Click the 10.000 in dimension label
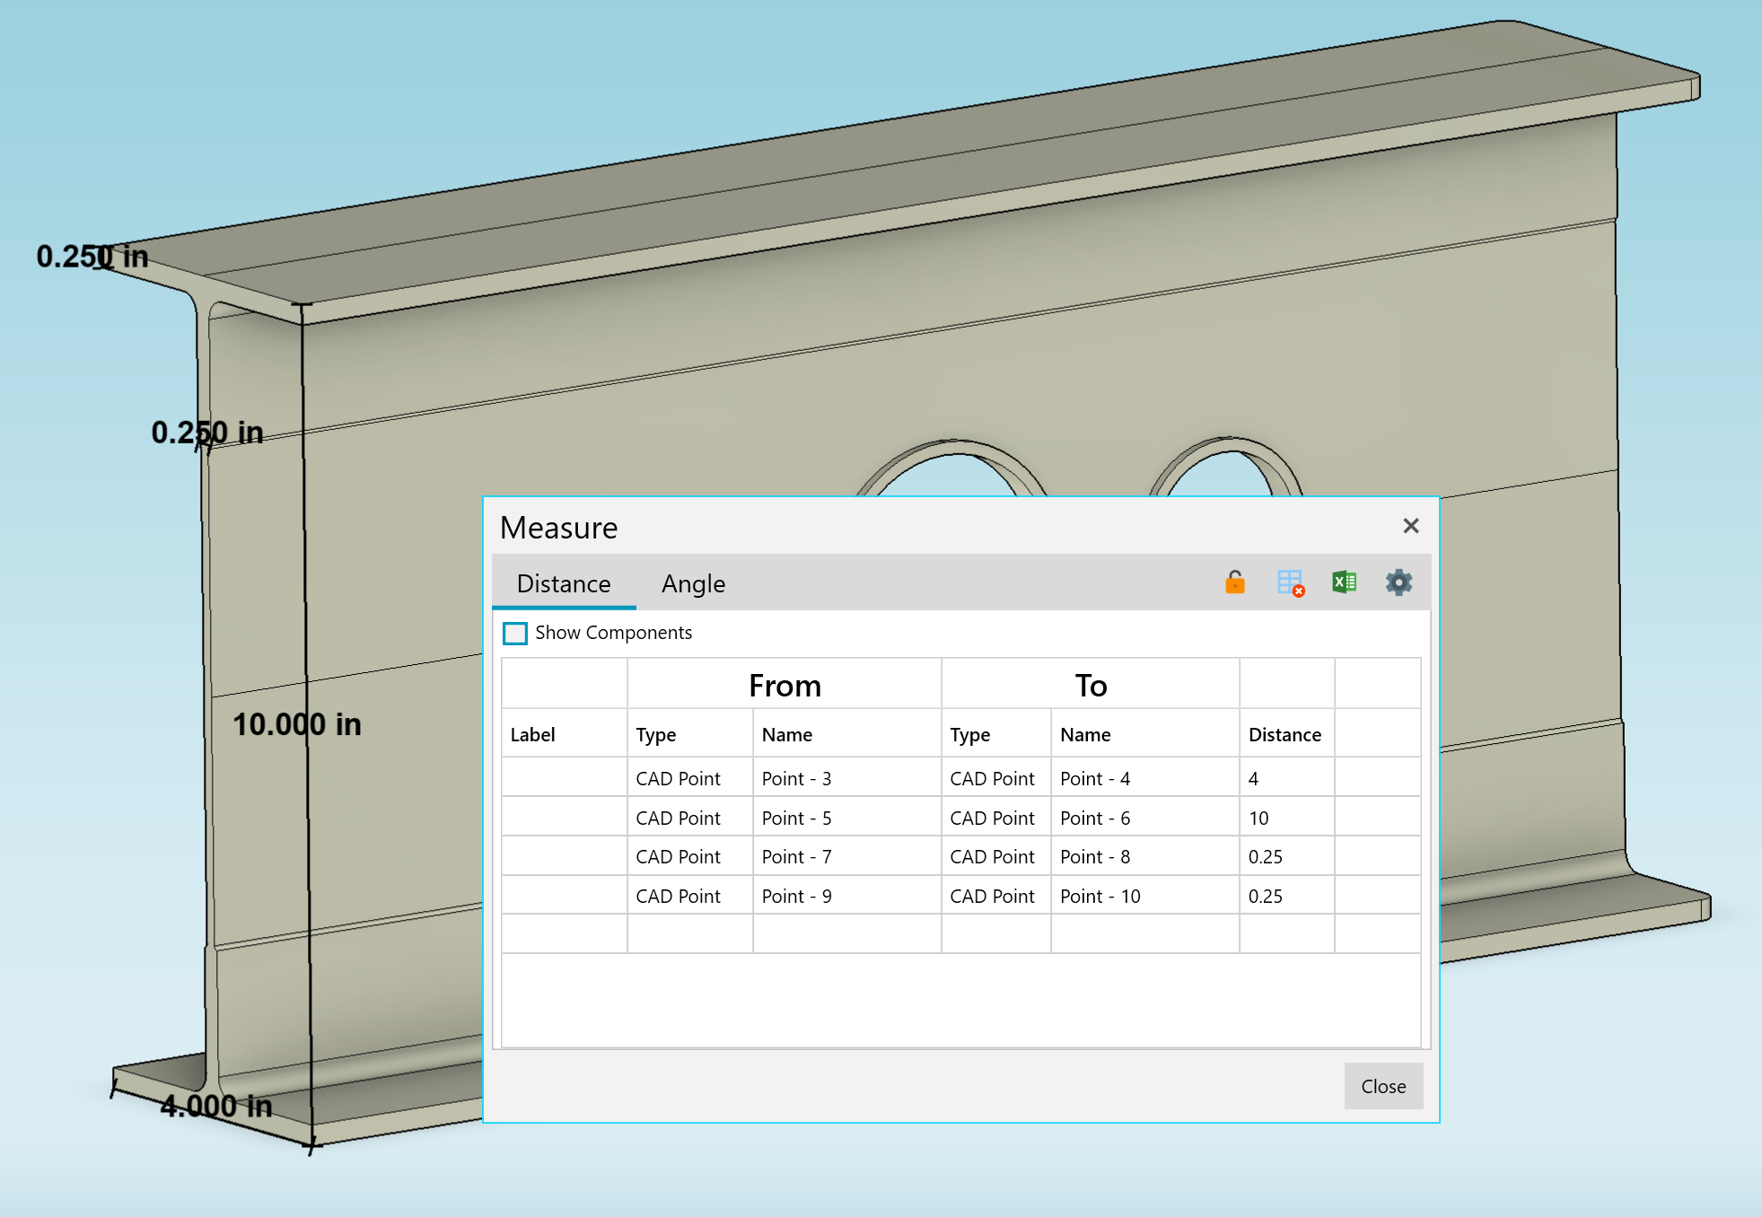The image size is (1762, 1217). [x=297, y=724]
